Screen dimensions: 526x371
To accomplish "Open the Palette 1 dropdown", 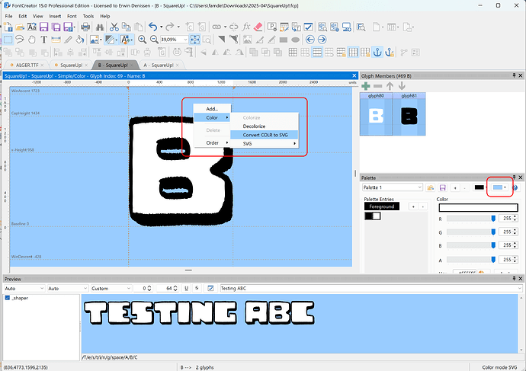I will pos(419,187).
